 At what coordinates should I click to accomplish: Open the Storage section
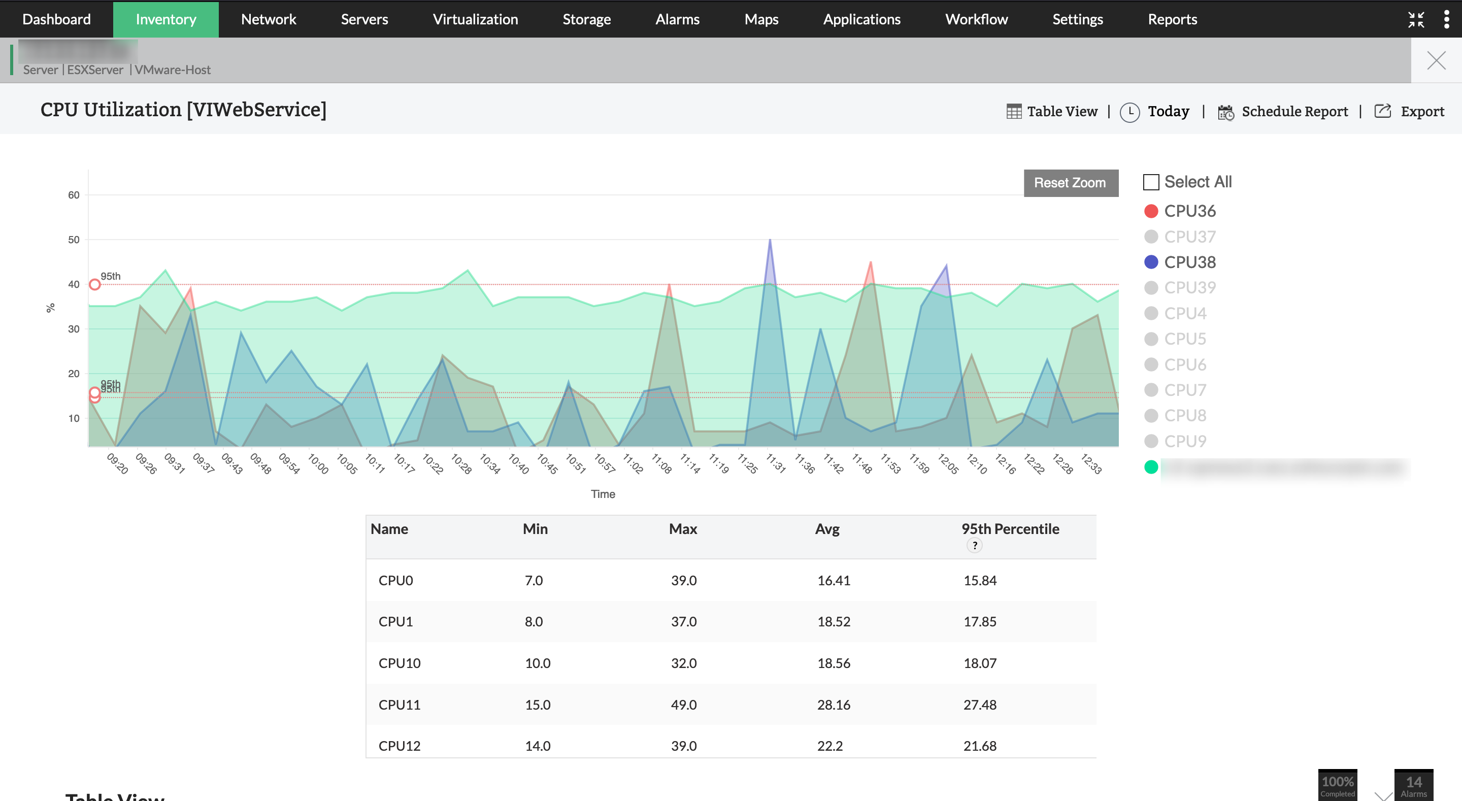[x=586, y=19]
